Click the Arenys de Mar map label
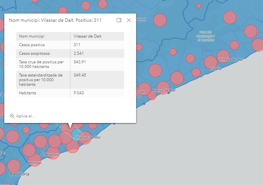Screen dimensions: 263x185 [x=164, y=90]
